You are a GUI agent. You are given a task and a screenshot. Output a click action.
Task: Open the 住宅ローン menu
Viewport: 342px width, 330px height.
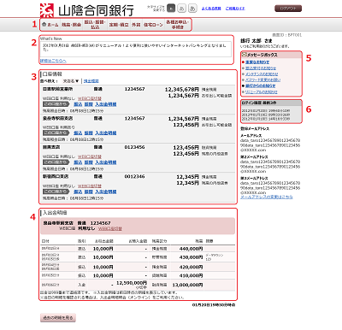coord(153,25)
